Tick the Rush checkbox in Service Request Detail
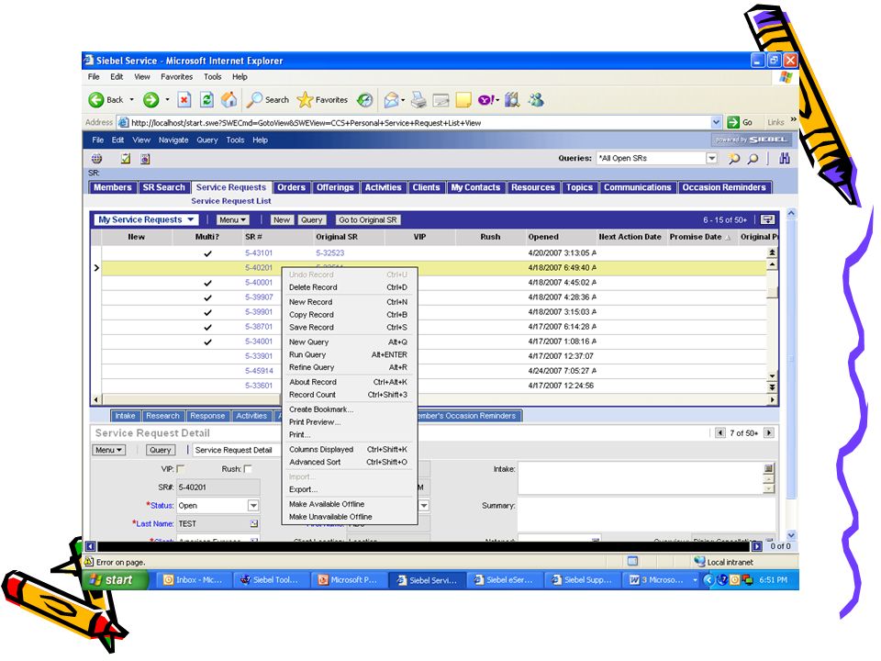The height and width of the screenshot is (661, 881). (248, 469)
